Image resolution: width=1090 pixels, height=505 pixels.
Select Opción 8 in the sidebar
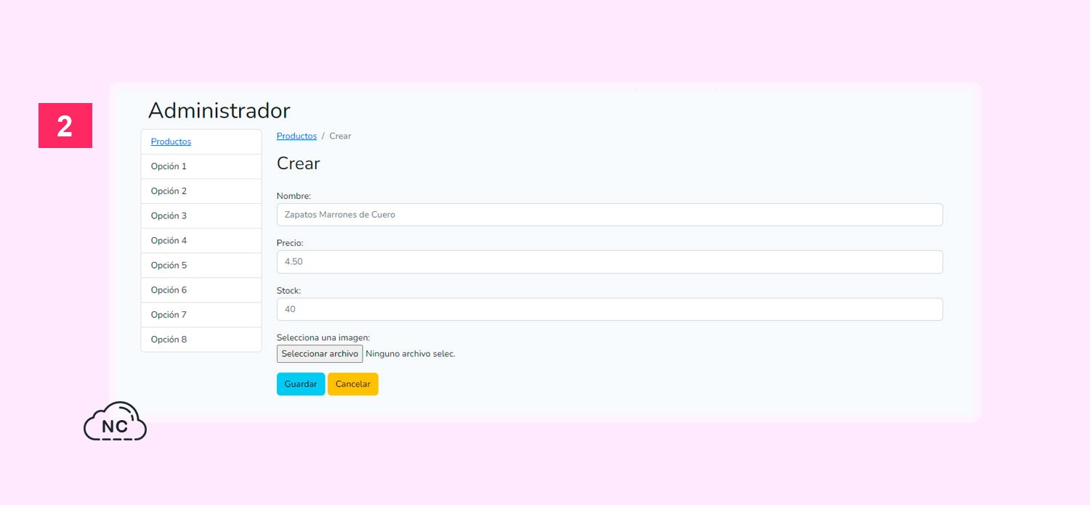pyautogui.click(x=201, y=339)
